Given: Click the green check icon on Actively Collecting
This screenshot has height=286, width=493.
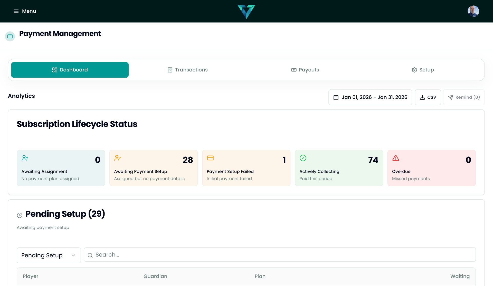Looking at the screenshot, I should (303, 158).
